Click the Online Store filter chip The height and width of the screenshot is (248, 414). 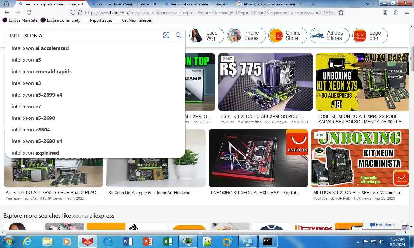288,36
